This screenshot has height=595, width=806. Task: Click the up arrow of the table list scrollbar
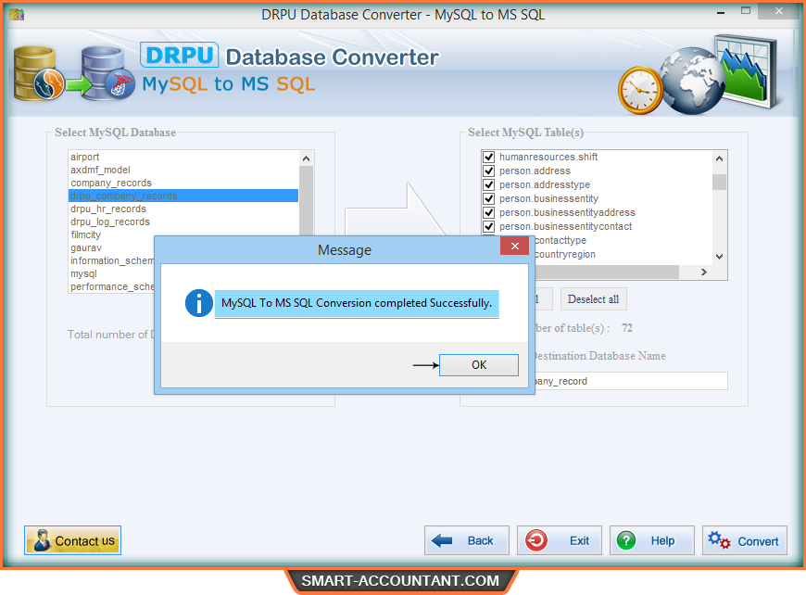point(719,158)
